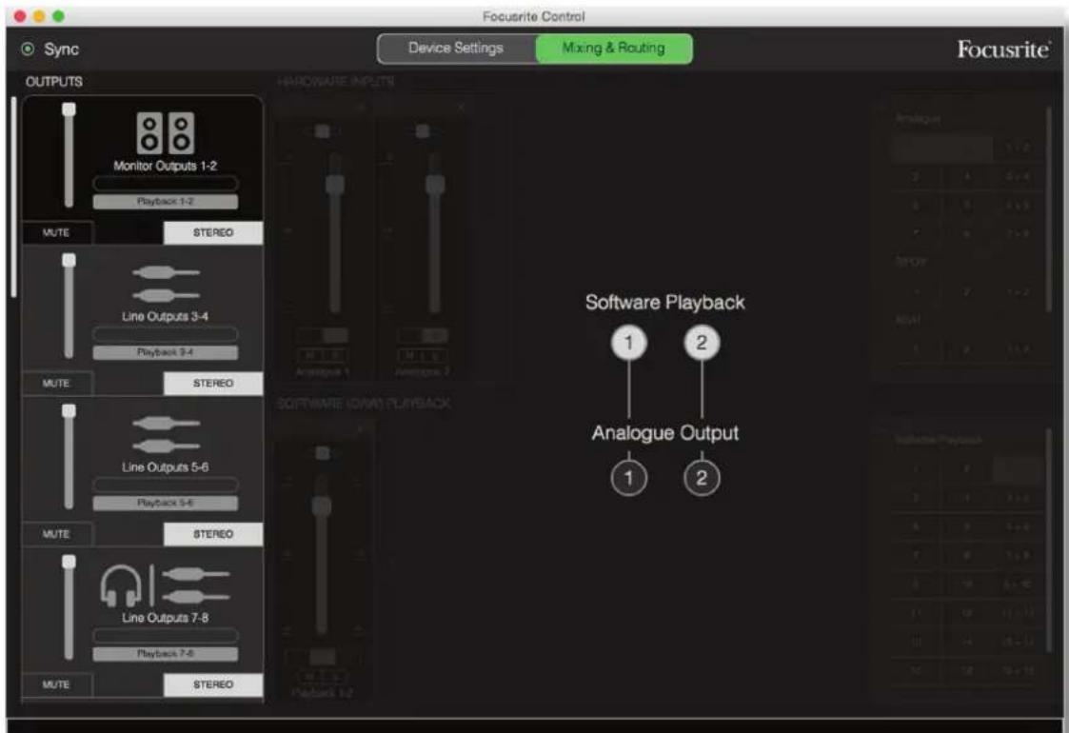Click the Monitor Outputs 1-2 speaker icon
The width and height of the screenshot is (1069, 733).
(x=166, y=133)
